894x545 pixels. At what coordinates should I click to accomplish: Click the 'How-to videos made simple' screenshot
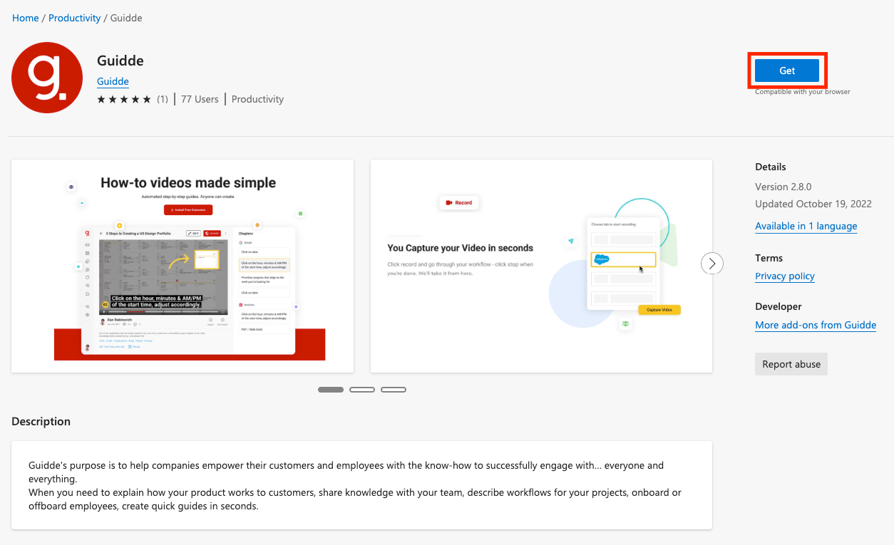pyautogui.click(x=183, y=264)
